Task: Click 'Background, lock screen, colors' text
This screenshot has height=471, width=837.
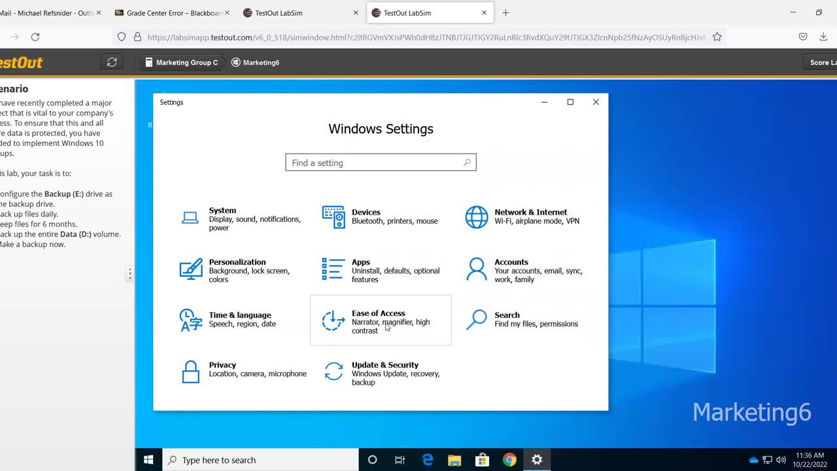Action: (249, 275)
